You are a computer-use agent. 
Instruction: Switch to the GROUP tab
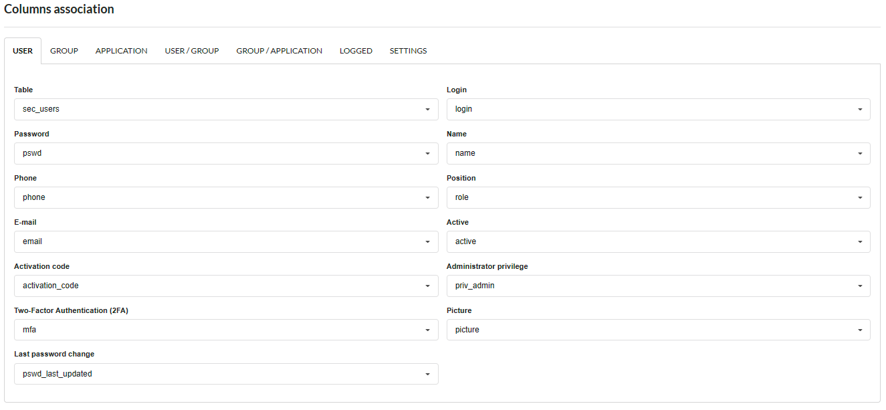point(64,50)
